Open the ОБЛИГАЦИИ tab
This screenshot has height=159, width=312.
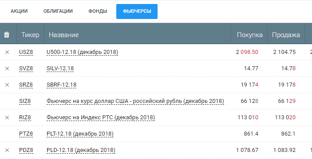point(58,11)
